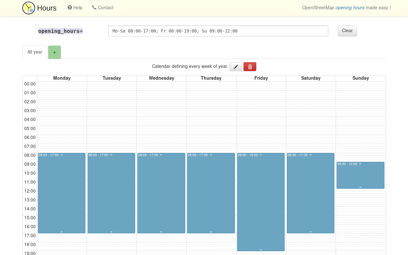Image resolution: width=408 pixels, height=255 pixels.
Task: Click top handle of Saturday's time block
Action: coord(310,155)
